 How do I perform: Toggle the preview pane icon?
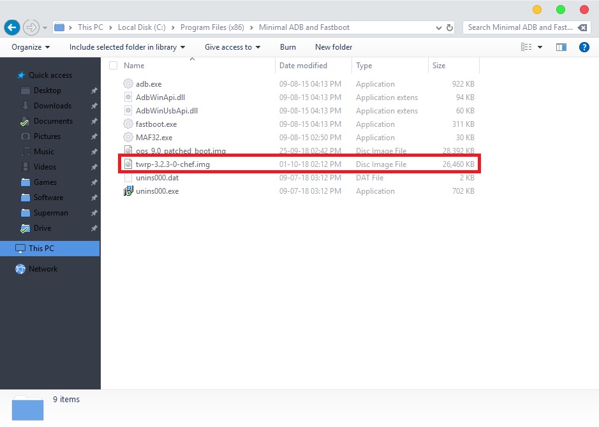(x=561, y=47)
